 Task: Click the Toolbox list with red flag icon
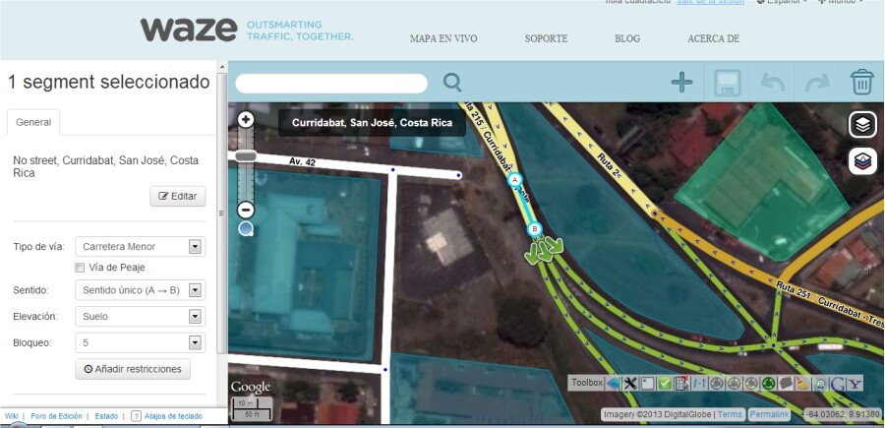tap(682, 384)
